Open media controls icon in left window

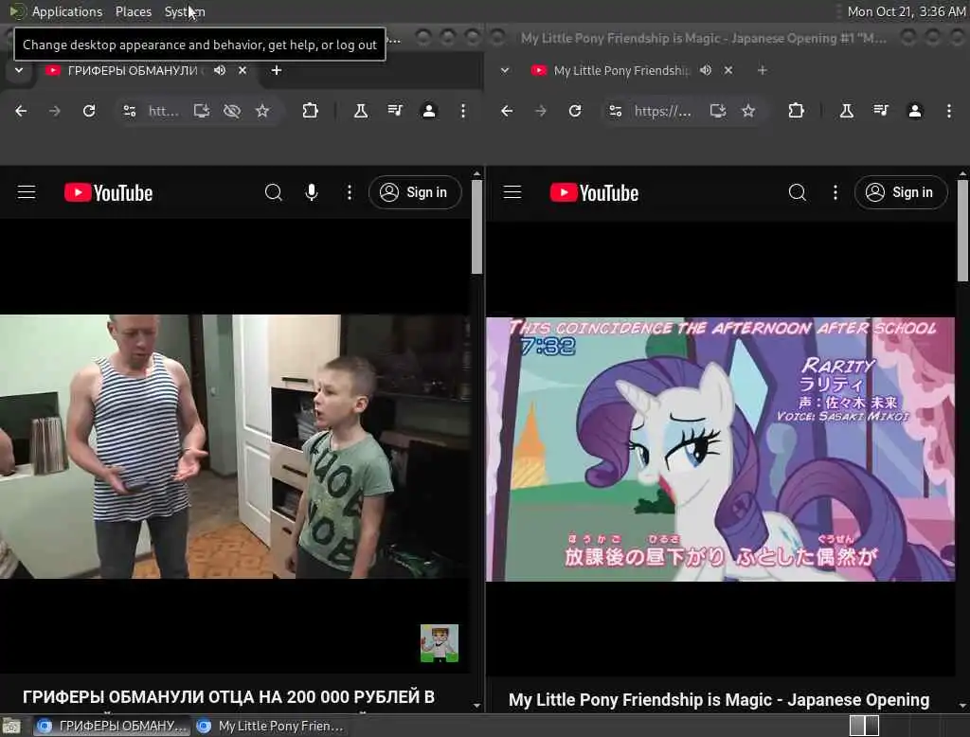395,111
